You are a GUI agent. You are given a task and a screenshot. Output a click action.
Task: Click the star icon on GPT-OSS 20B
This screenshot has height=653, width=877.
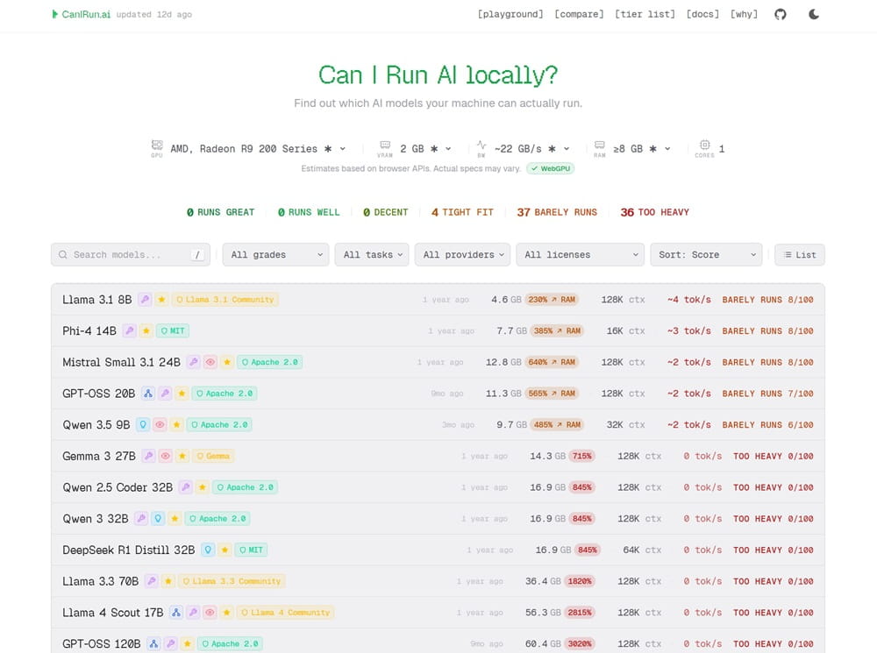[182, 394]
